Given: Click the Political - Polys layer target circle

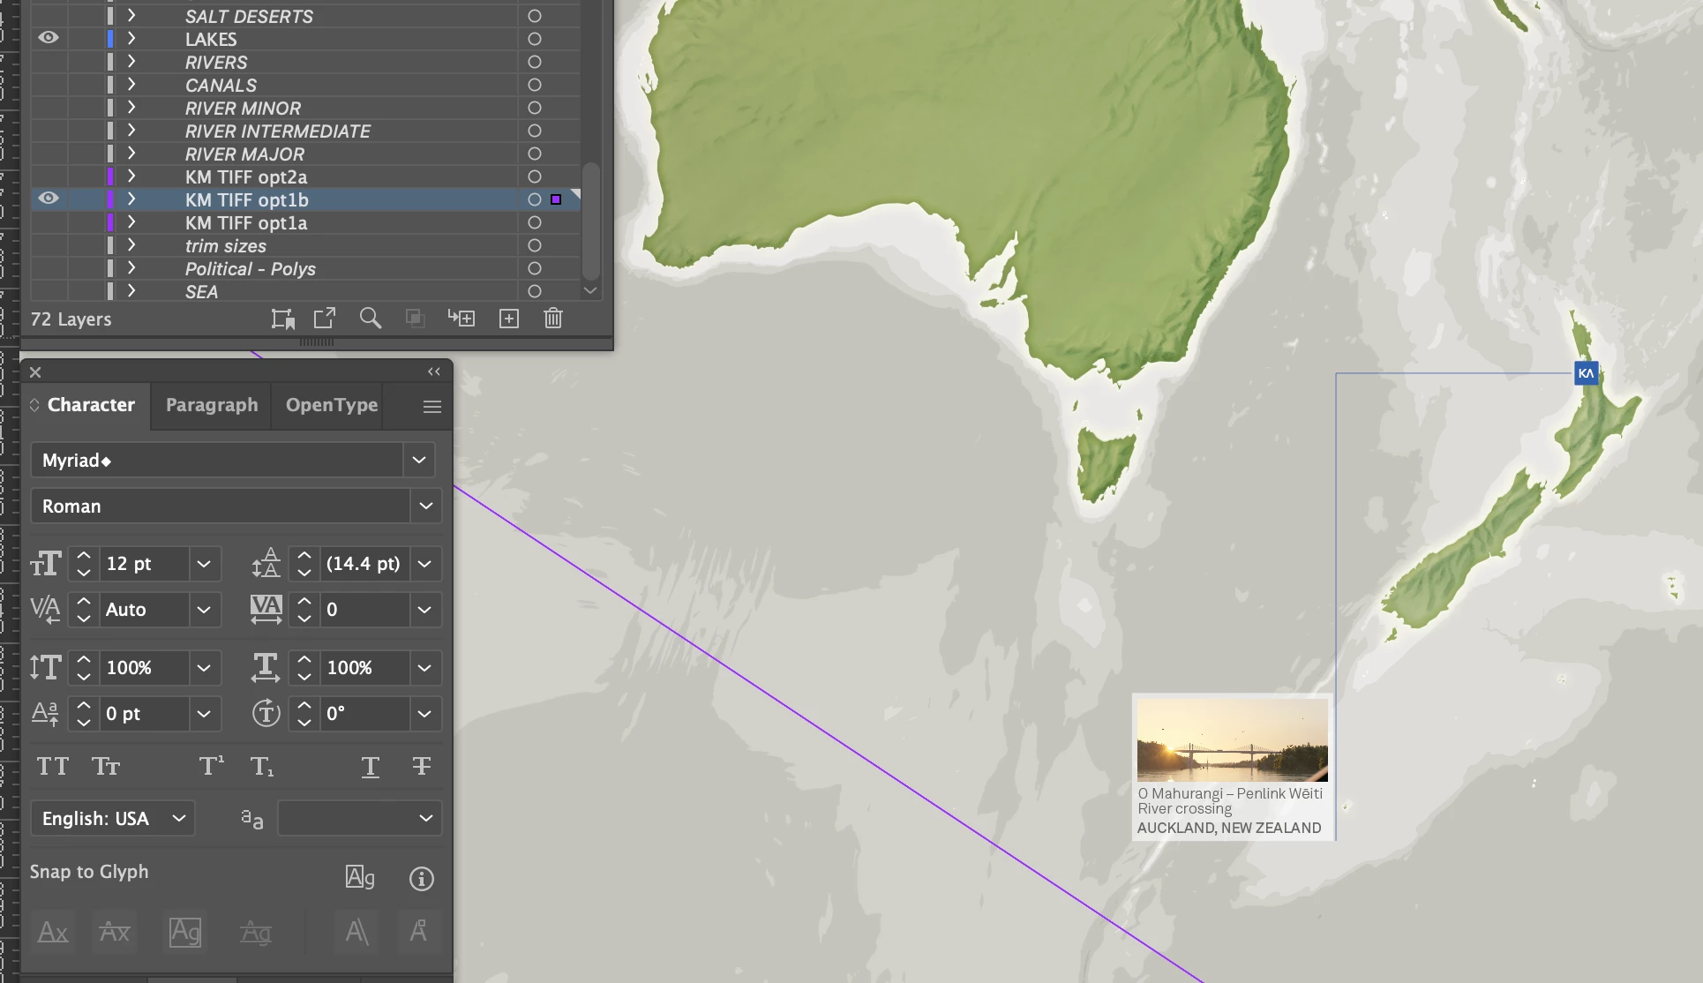Looking at the screenshot, I should point(534,268).
